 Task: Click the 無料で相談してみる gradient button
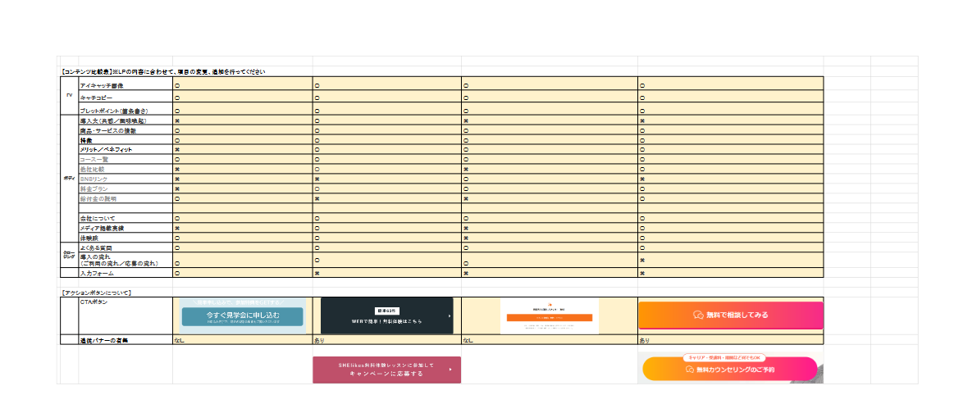(730, 315)
